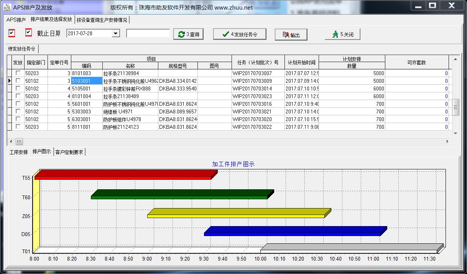Click the green checkmark icon on 4发放任务令

(226, 34)
